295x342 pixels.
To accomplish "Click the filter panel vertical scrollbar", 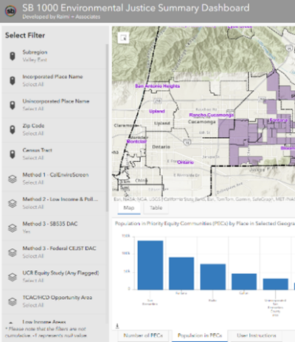I will click(x=107, y=128).
